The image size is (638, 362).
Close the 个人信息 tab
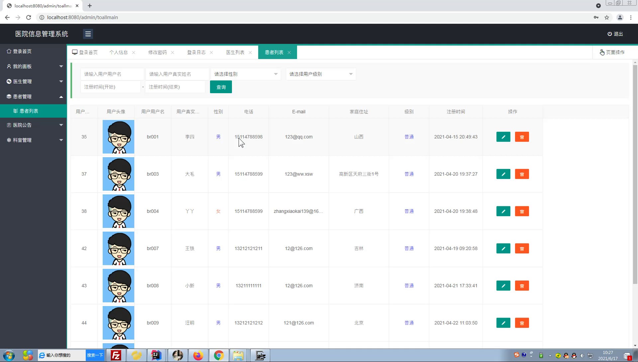[x=134, y=53]
